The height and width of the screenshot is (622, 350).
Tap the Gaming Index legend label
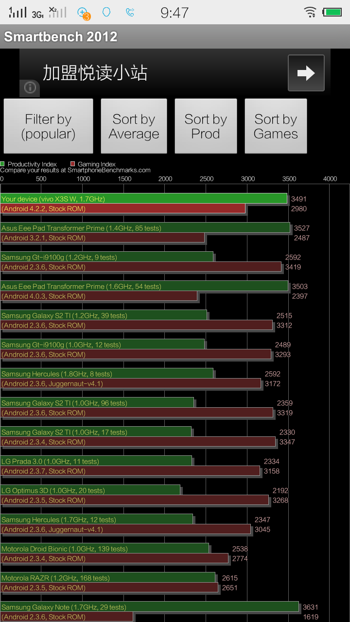pyautogui.click(x=97, y=164)
